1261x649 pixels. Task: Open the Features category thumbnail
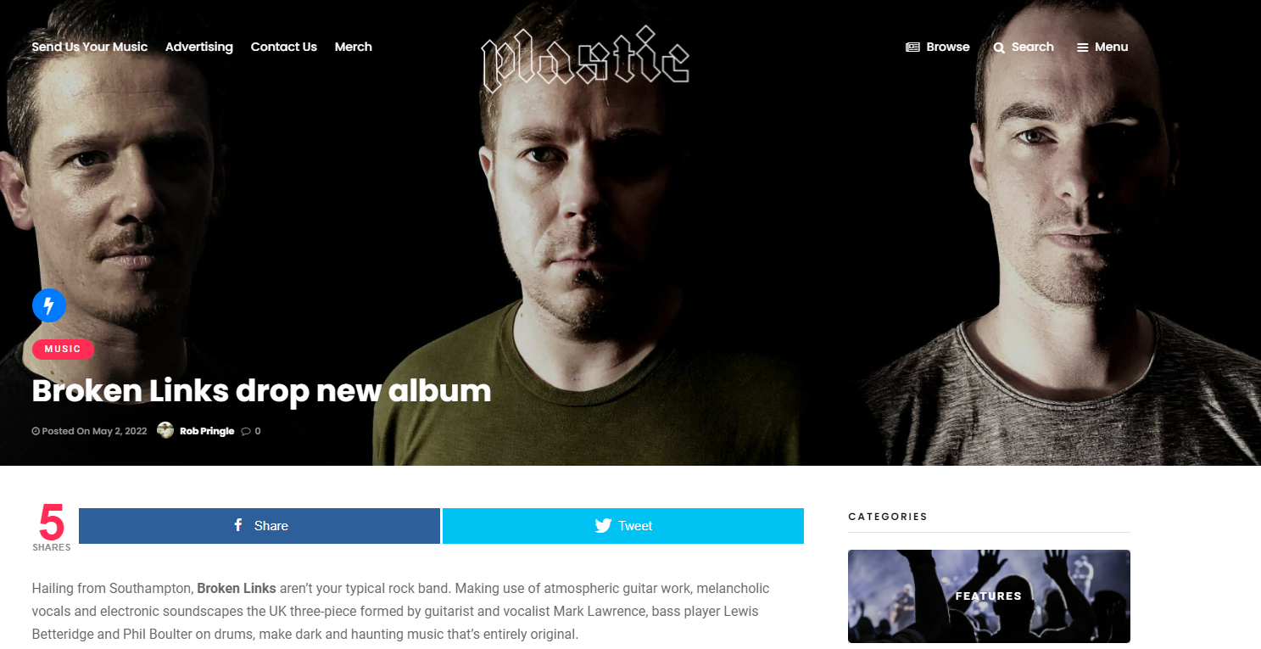(989, 596)
